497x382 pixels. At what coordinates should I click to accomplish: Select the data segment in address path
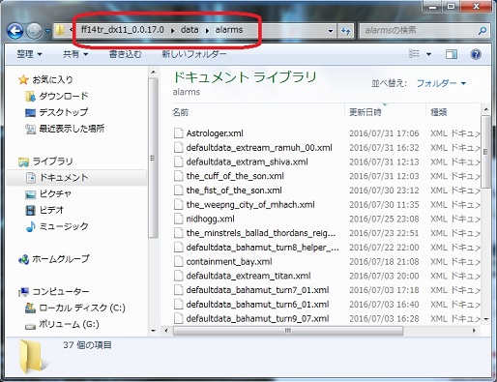[190, 30]
